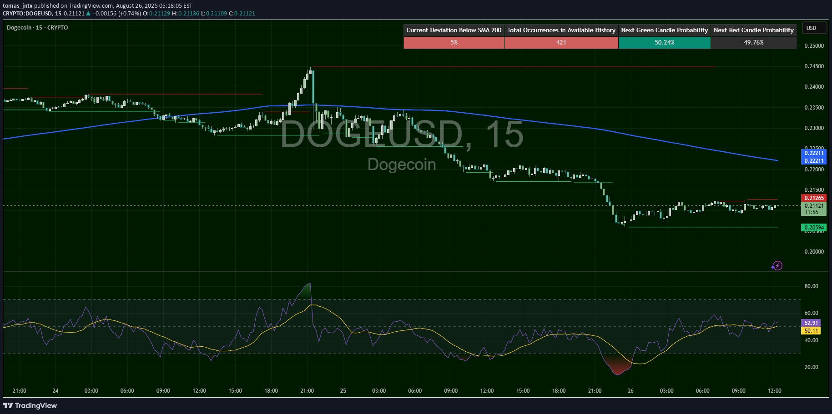Click the 0.21500 price axis value
This screenshot has width=832, height=414.
814,190
